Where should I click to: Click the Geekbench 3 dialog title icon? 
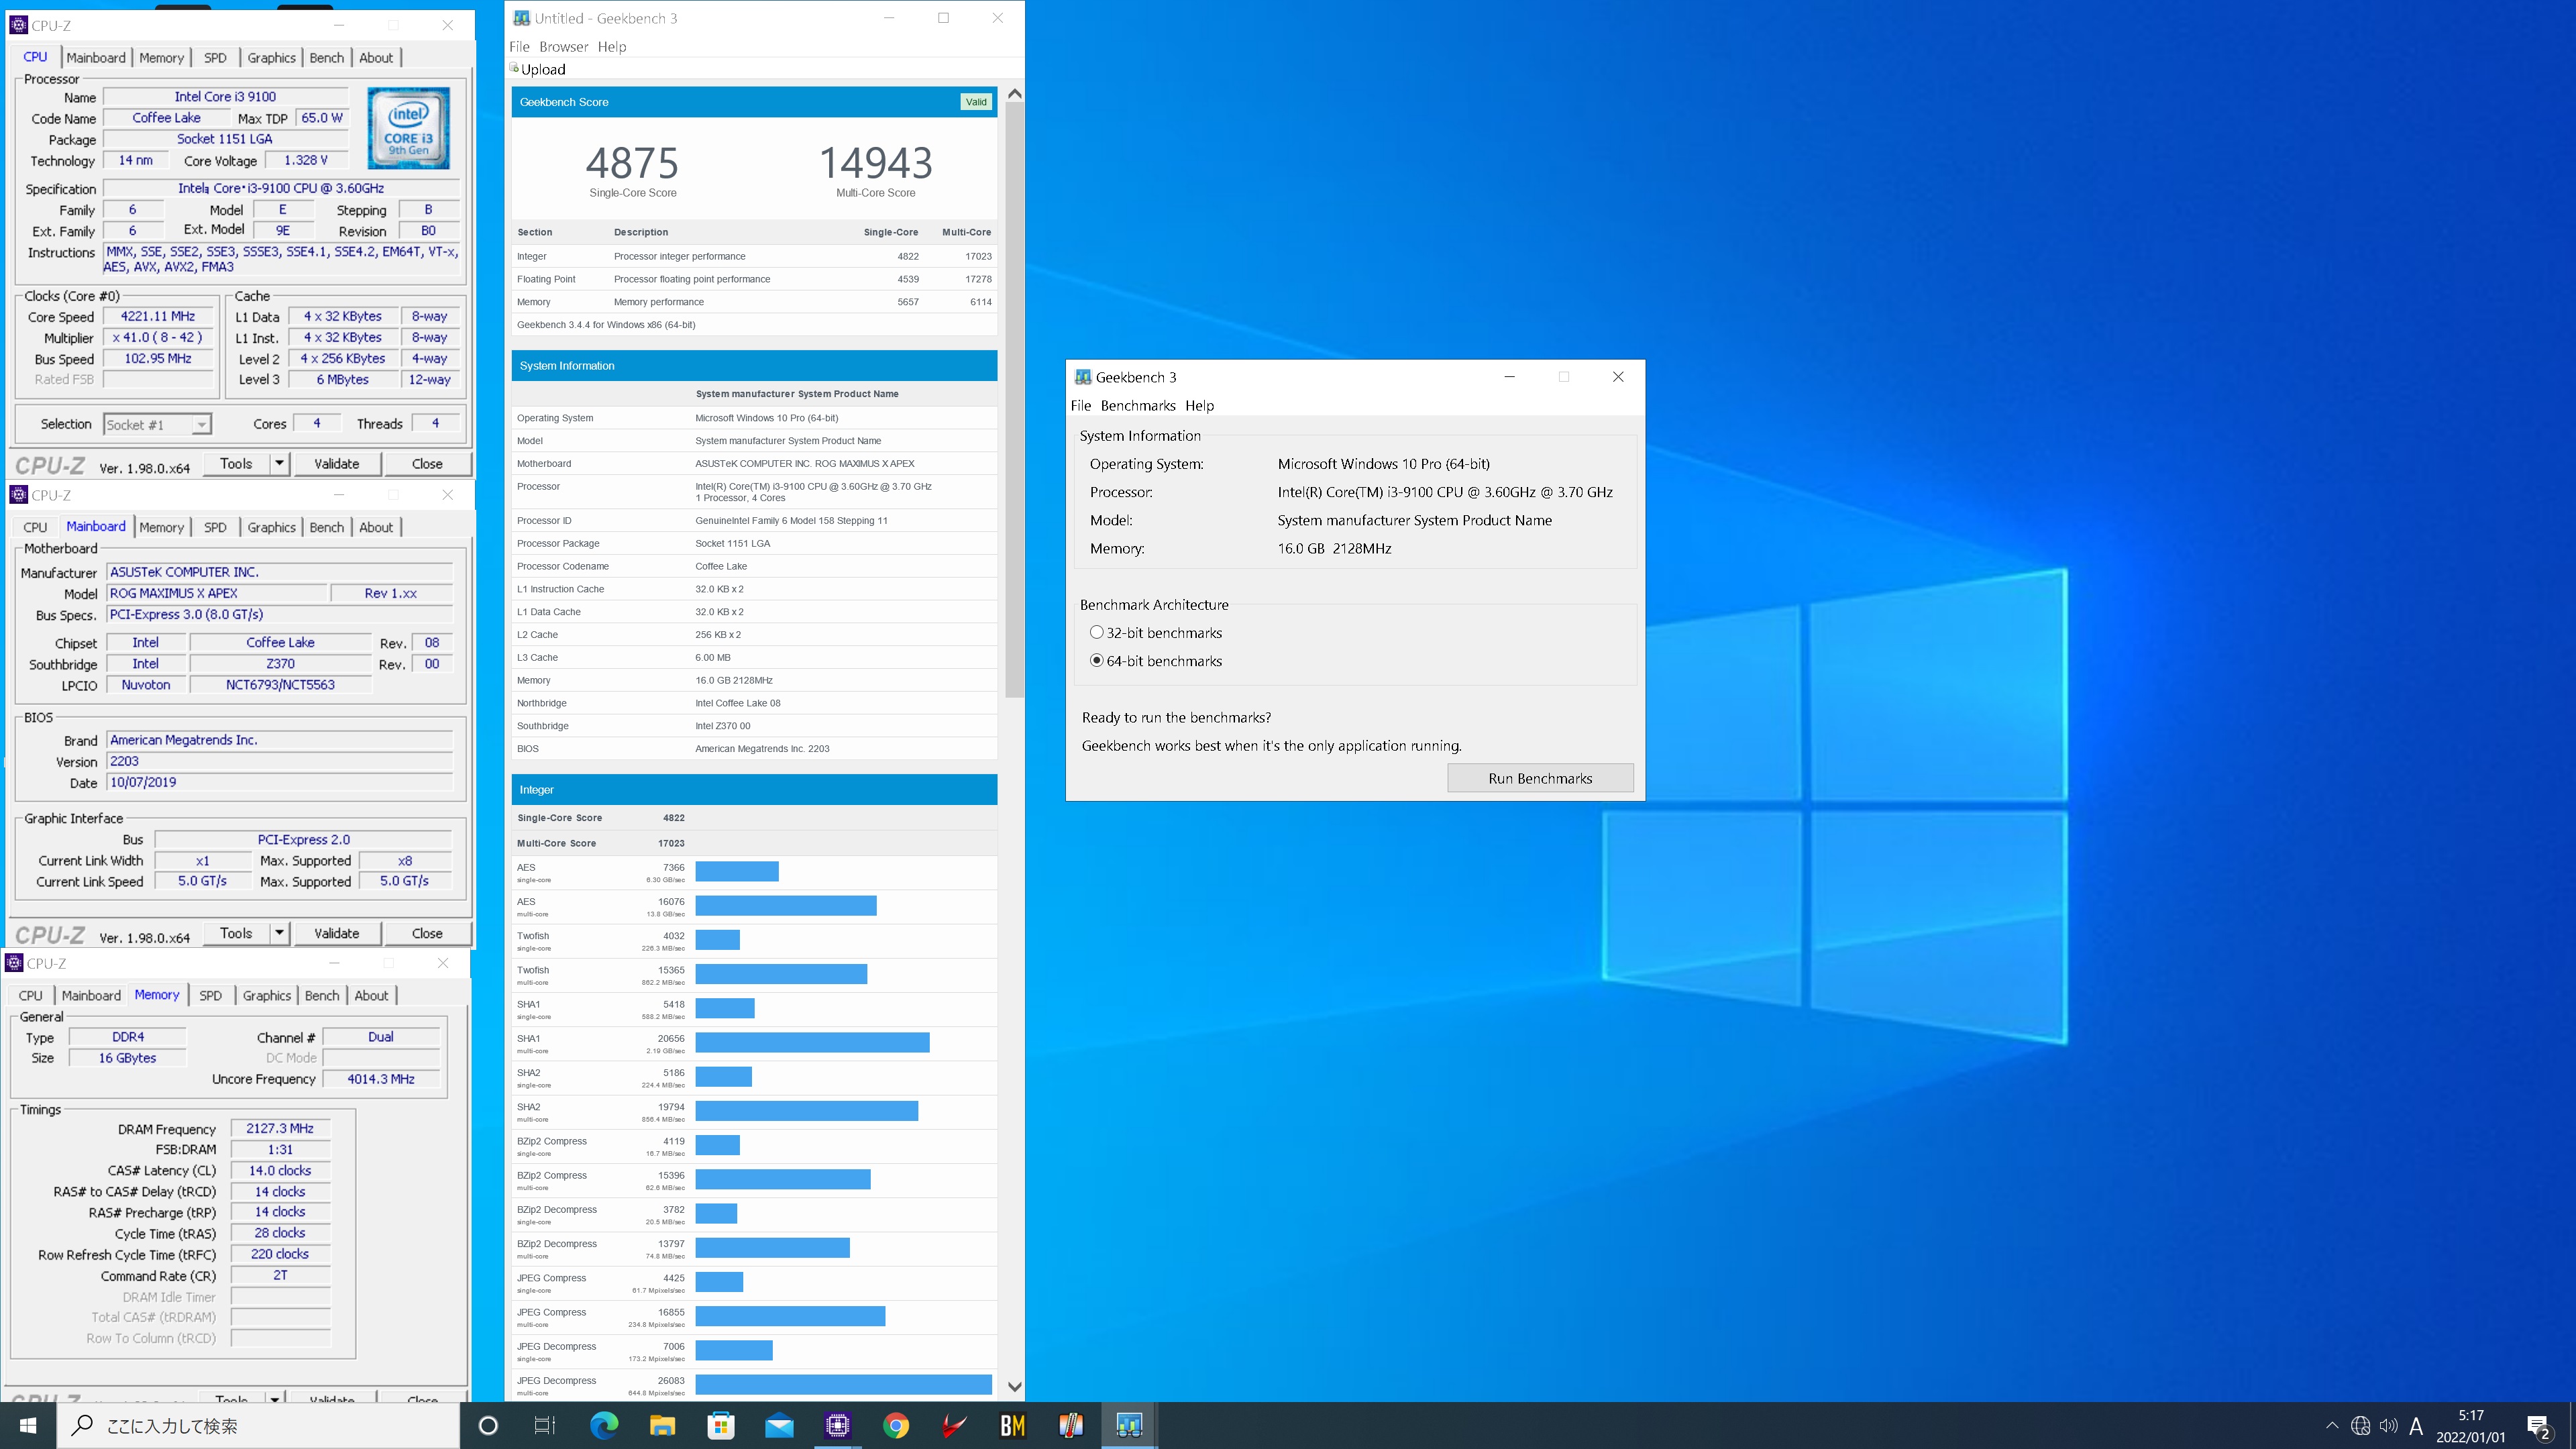pos(1083,377)
